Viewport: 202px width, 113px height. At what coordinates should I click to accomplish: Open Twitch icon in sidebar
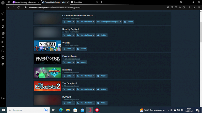(x=3, y=26)
